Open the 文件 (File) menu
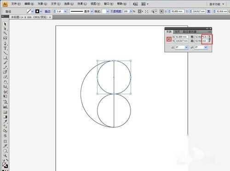This screenshot has height=171, width=230. point(16,4)
